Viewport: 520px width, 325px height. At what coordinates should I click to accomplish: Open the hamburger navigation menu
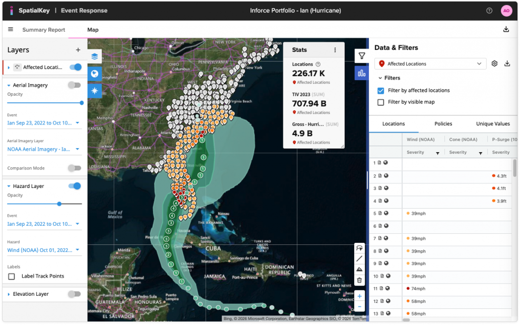click(x=11, y=29)
